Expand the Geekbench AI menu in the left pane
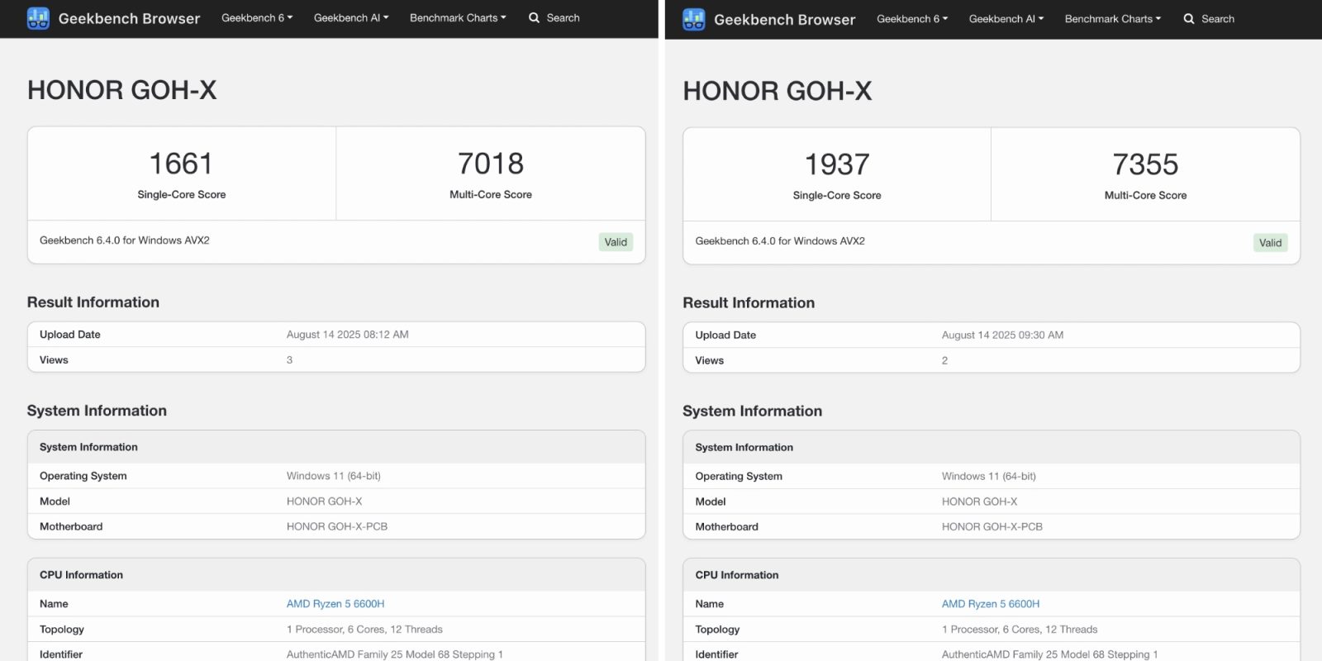Image resolution: width=1322 pixels, height=661 pixels. (351, 17)
